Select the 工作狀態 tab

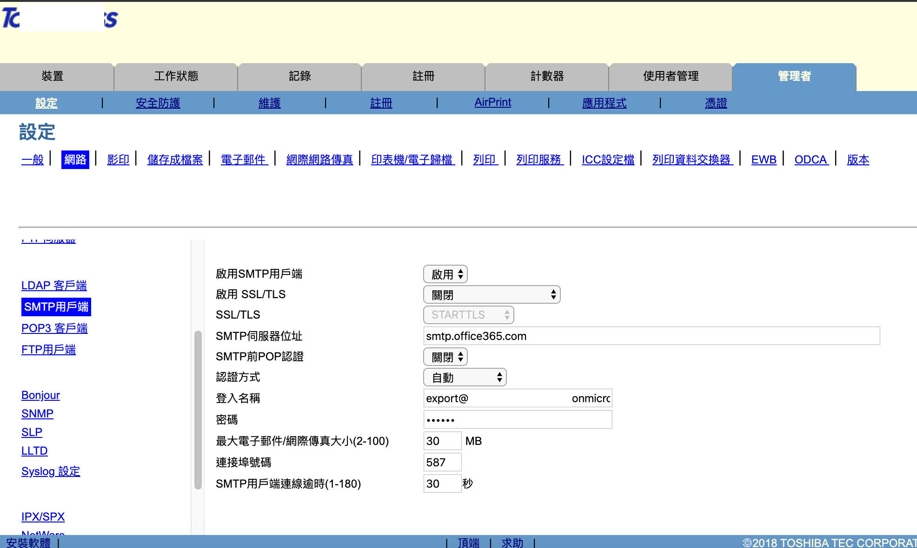click(176, 76)
